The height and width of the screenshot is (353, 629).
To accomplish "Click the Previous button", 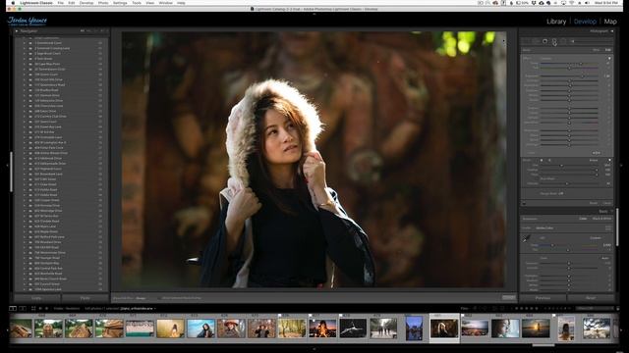I will click(543, 298).
